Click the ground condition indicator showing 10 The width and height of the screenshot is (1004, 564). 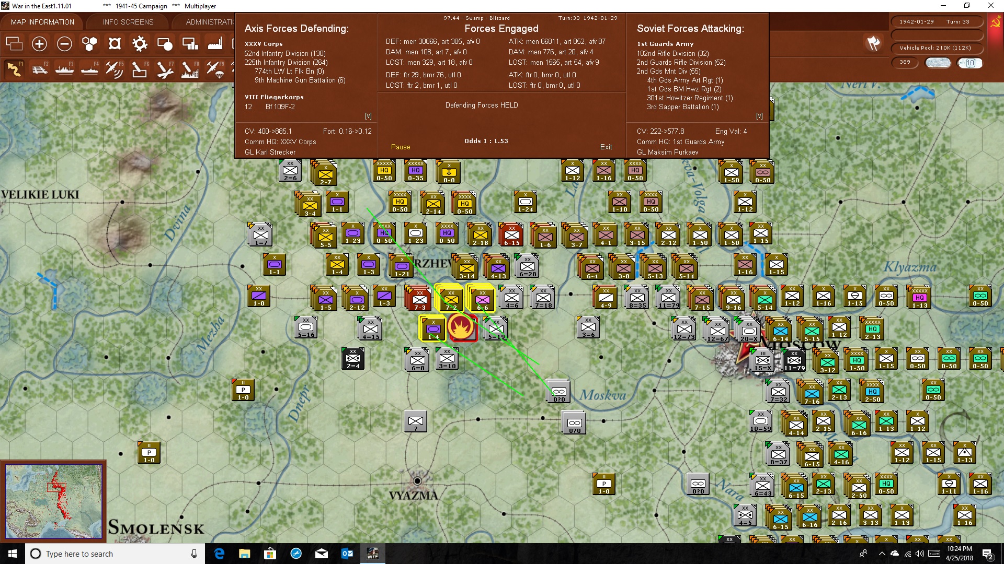tap(970, 63)
